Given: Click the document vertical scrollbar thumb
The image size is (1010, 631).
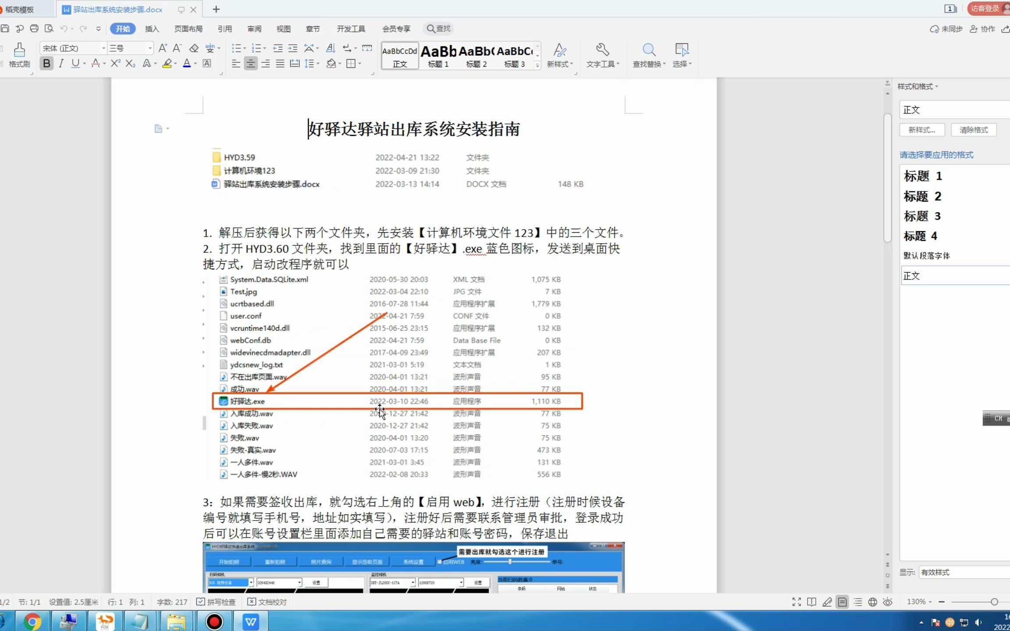Looking at the screenshot, I should [888, 177].
